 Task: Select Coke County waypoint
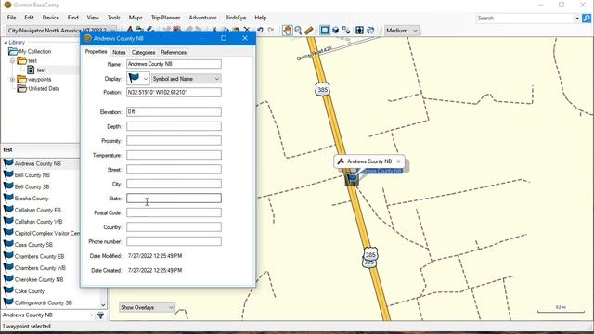[x=29, y=291]
